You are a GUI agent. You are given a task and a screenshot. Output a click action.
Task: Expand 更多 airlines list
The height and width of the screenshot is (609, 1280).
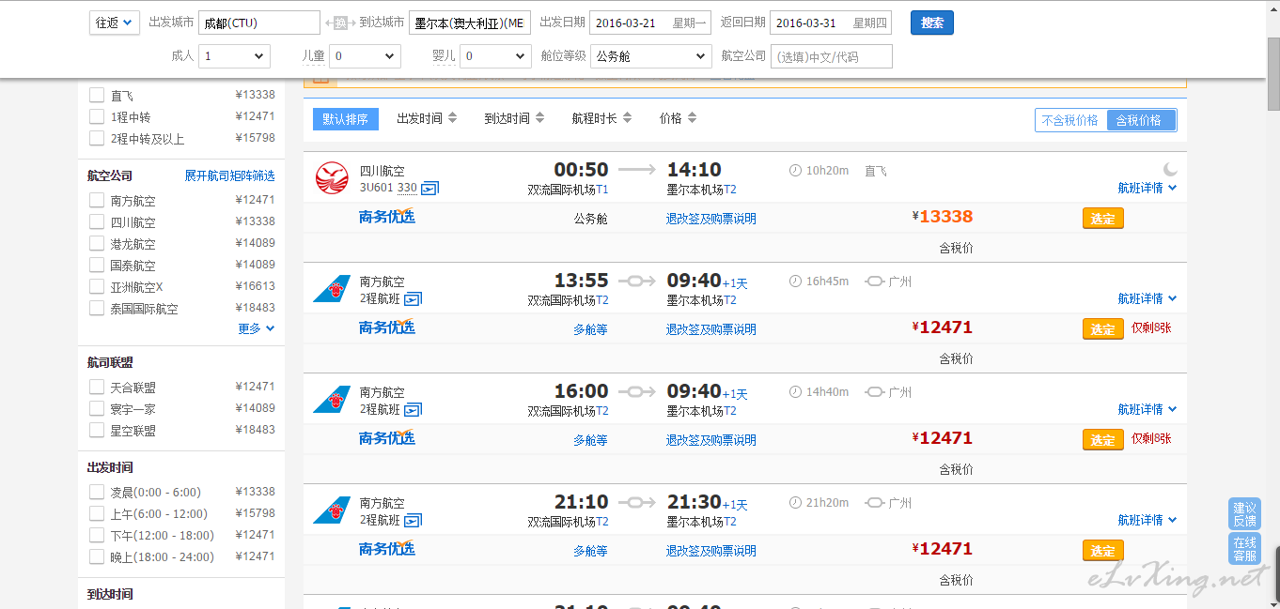point(257,328)
